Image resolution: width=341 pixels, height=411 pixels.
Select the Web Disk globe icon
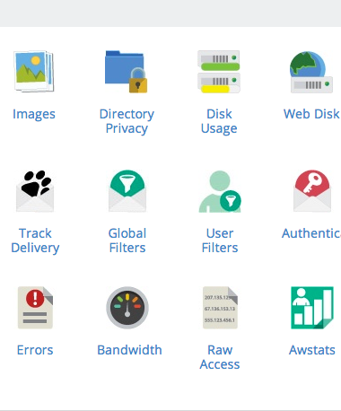point(311,72)
